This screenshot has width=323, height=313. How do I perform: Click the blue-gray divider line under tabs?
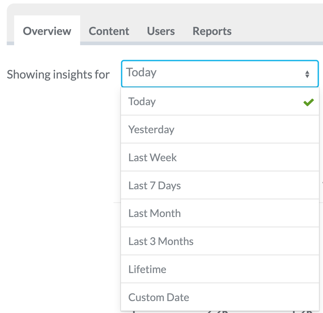click(201, 44)
